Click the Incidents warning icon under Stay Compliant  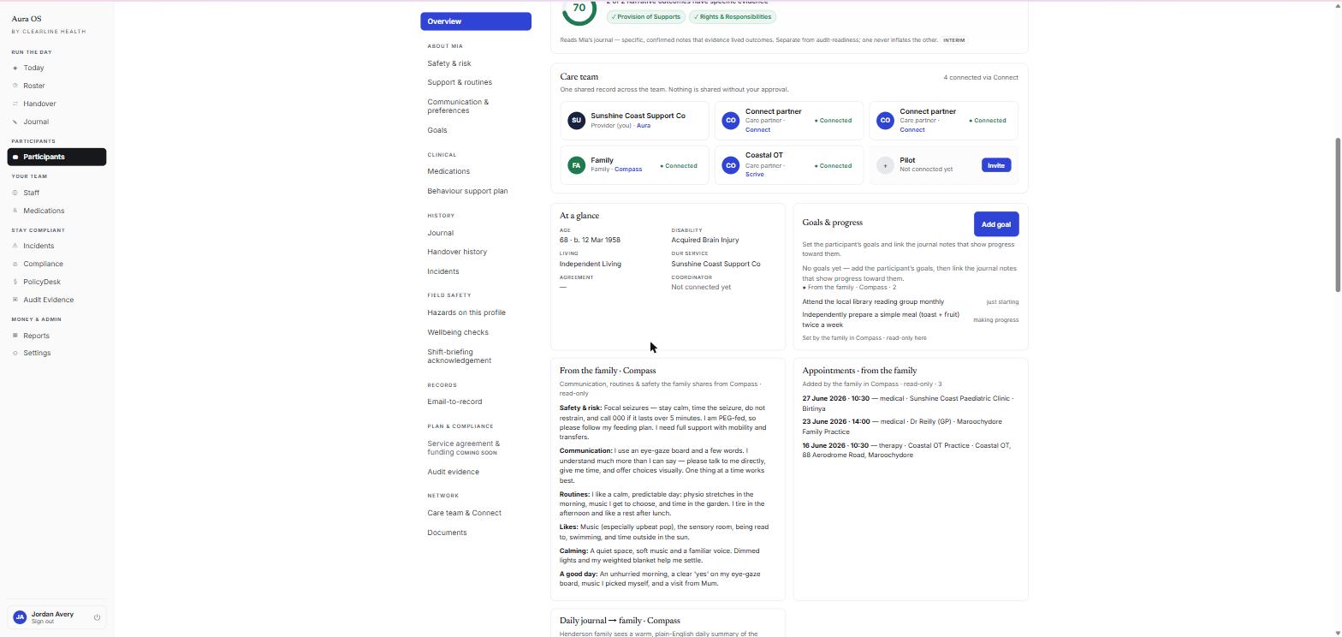(15, 246)
